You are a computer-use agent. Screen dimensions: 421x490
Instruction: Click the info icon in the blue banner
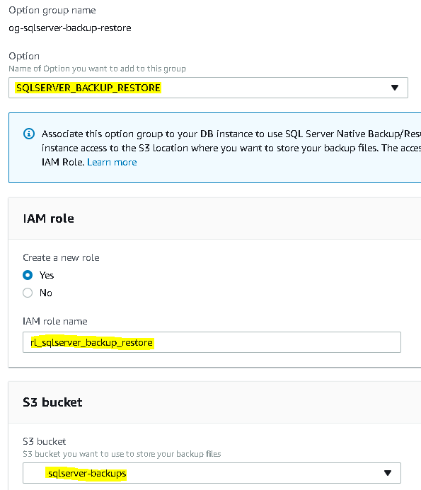point(29,134)
